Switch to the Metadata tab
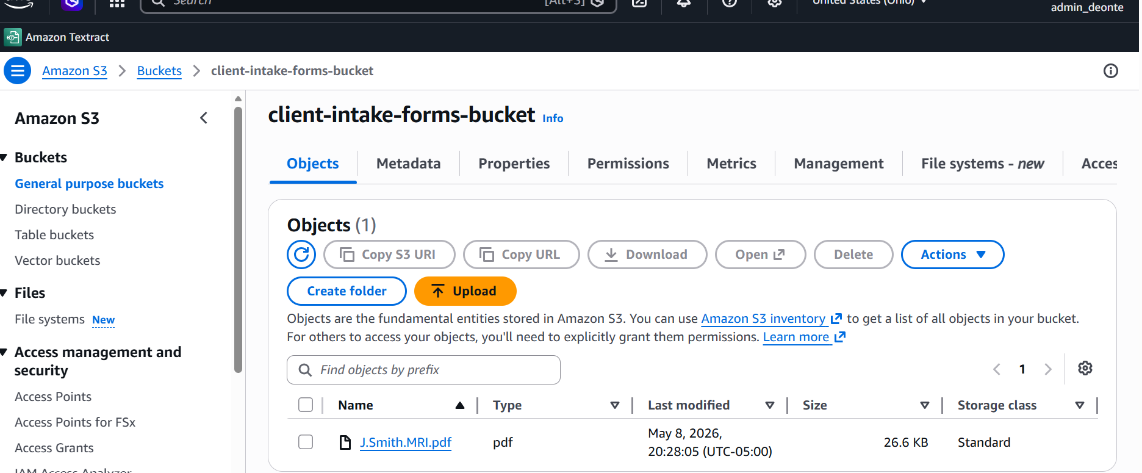 409,164
